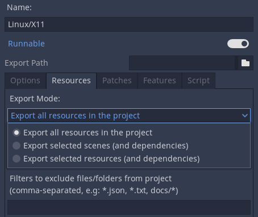
Task: Click the blue Runnable label
Action: [x=26, y=44]
